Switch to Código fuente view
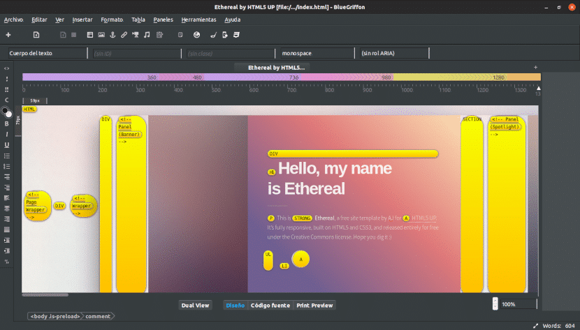Screen dimensions: 580x330 pos(270,306)
